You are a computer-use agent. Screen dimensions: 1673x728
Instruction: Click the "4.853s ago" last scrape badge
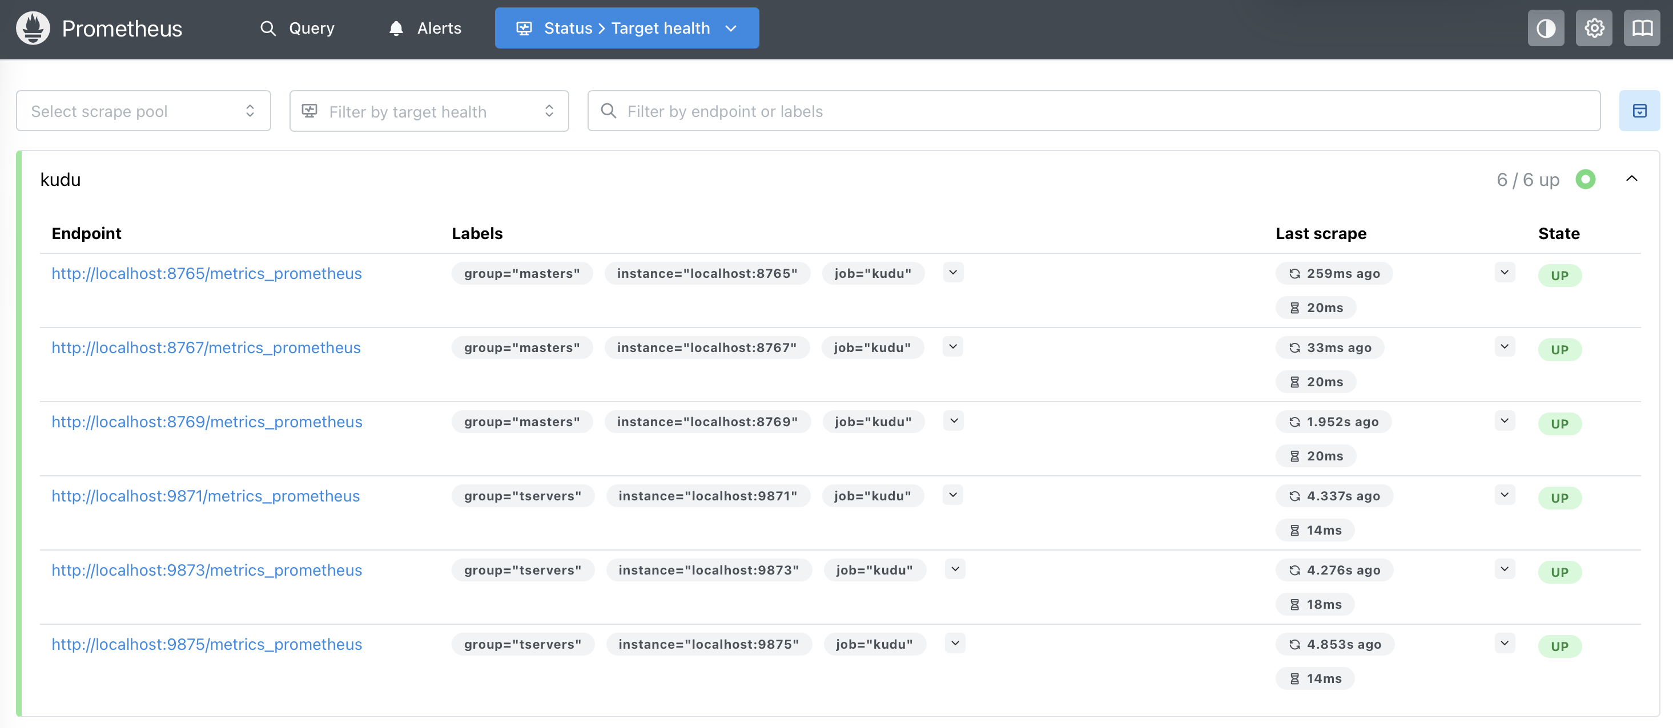click(1336, 644)
